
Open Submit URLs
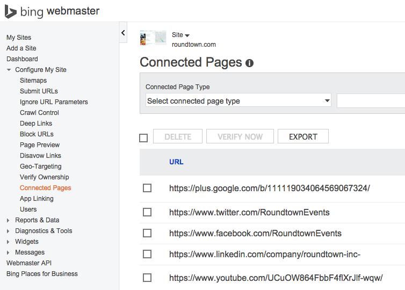(x=39, y=91)
